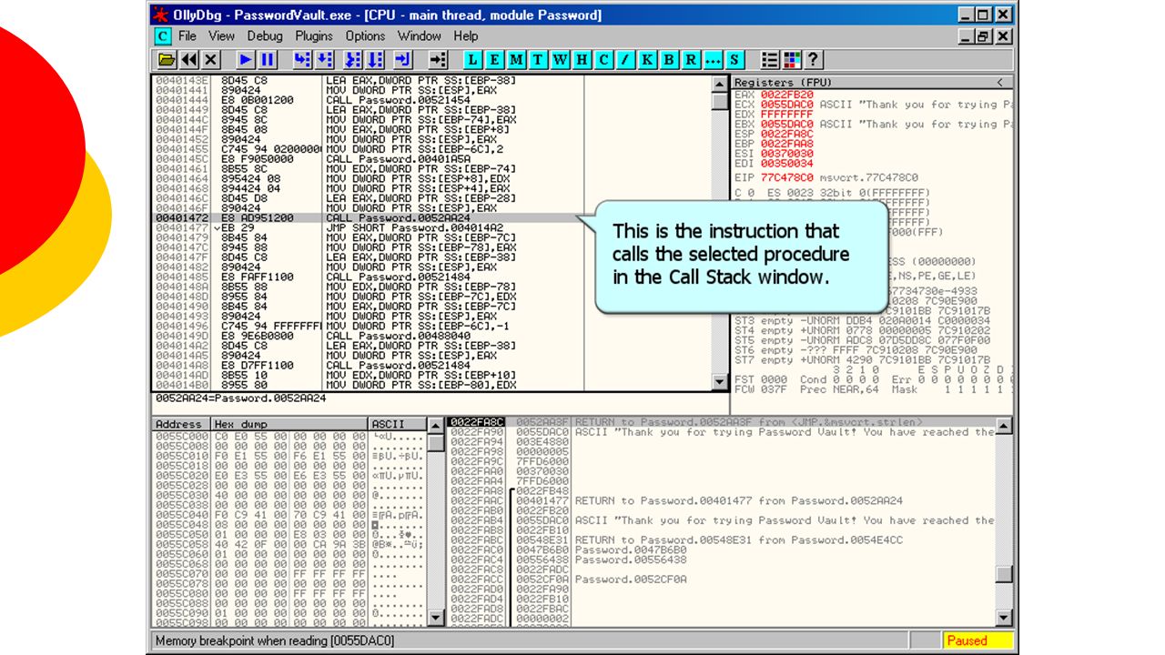
Task: Pause execution with the pause toolbar icon
Action: 268,60
